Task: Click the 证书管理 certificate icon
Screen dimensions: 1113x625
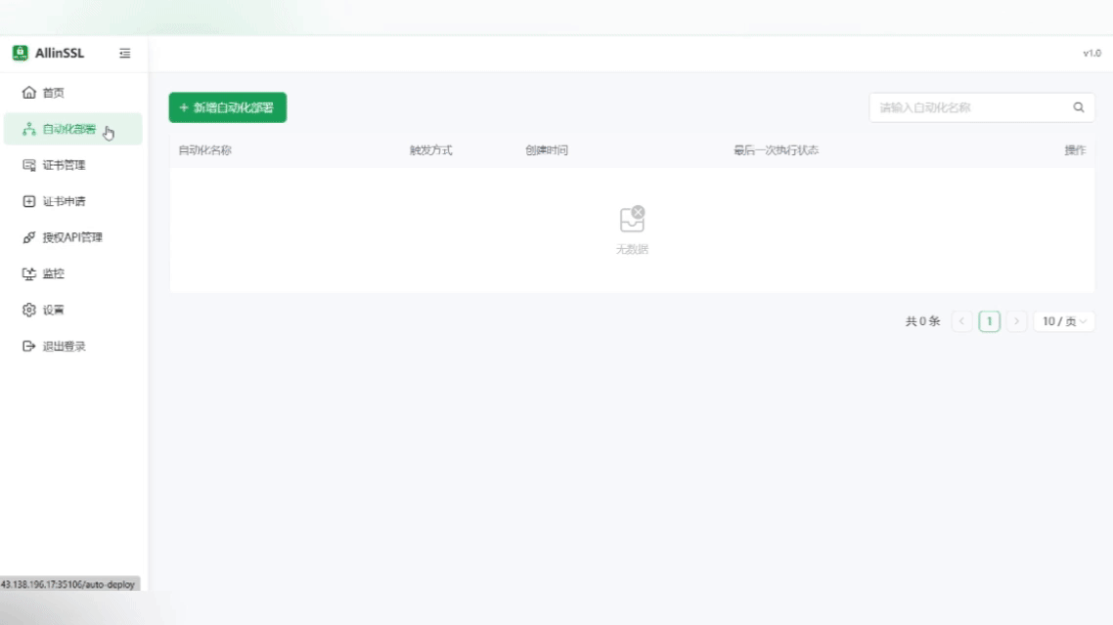Action: tap(28, 165)
